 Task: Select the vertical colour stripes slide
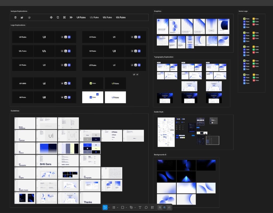pyautogui.click(x=68, y=148)
